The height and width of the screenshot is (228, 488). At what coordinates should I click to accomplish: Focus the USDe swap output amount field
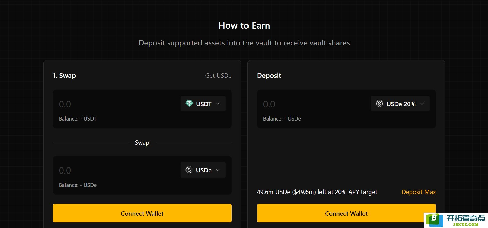(116, 170)
